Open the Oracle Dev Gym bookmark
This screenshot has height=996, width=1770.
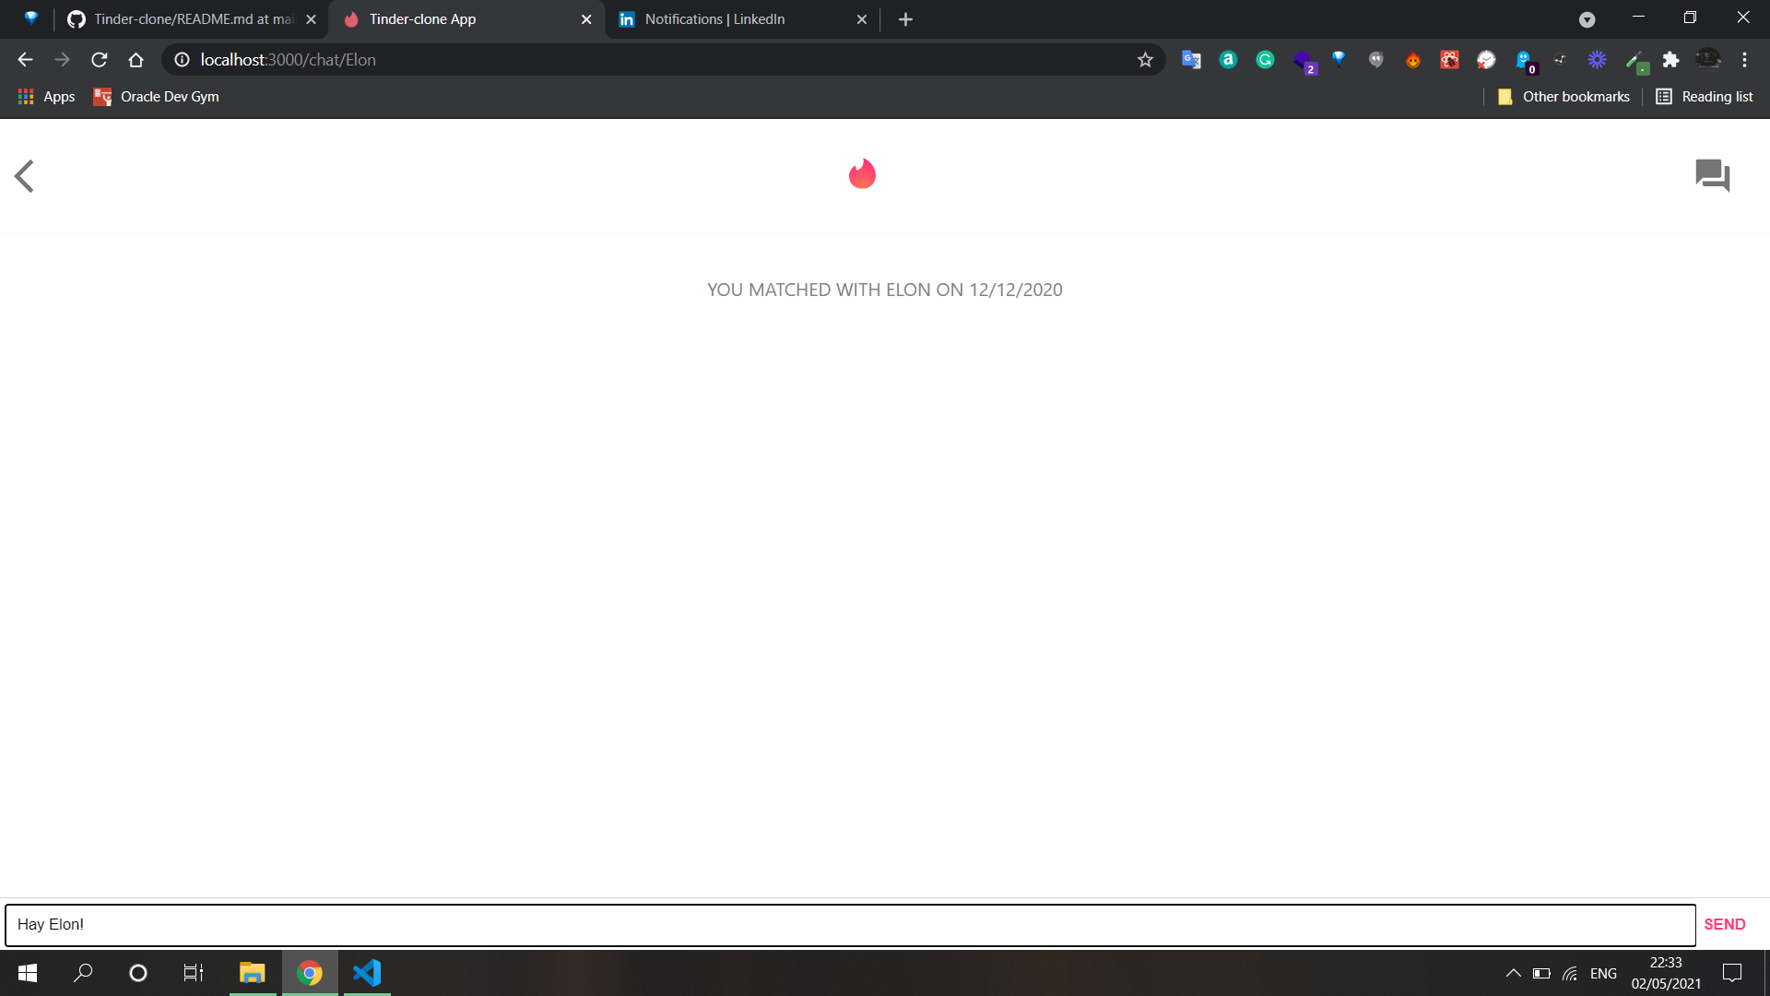[157, 97]
